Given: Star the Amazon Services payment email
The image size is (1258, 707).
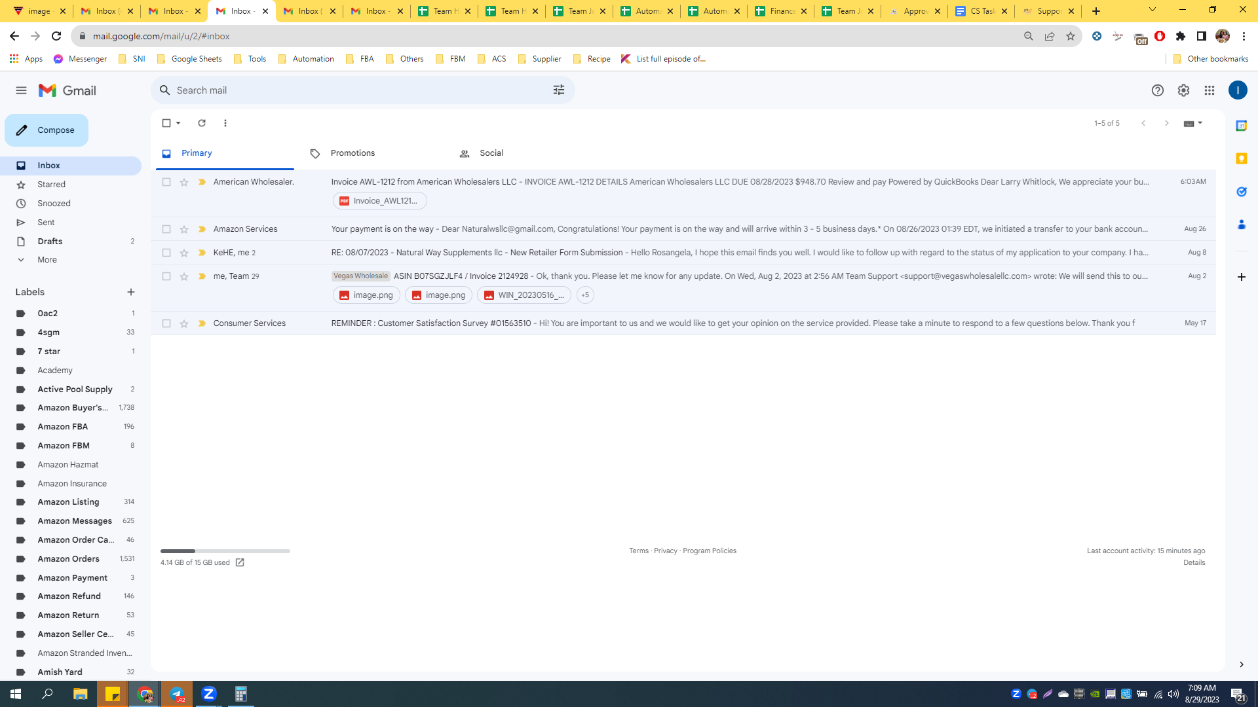Looking at the screenshot, I should coord(184,229).
